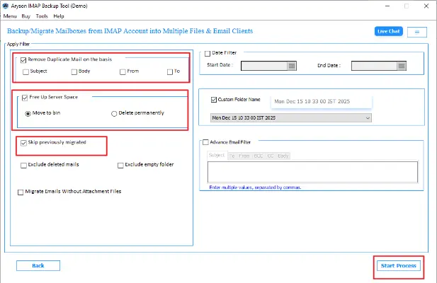Click the hamburger menu icon beside Live Chat
This screenshot has width=437, height=283.
click(417, 32)
